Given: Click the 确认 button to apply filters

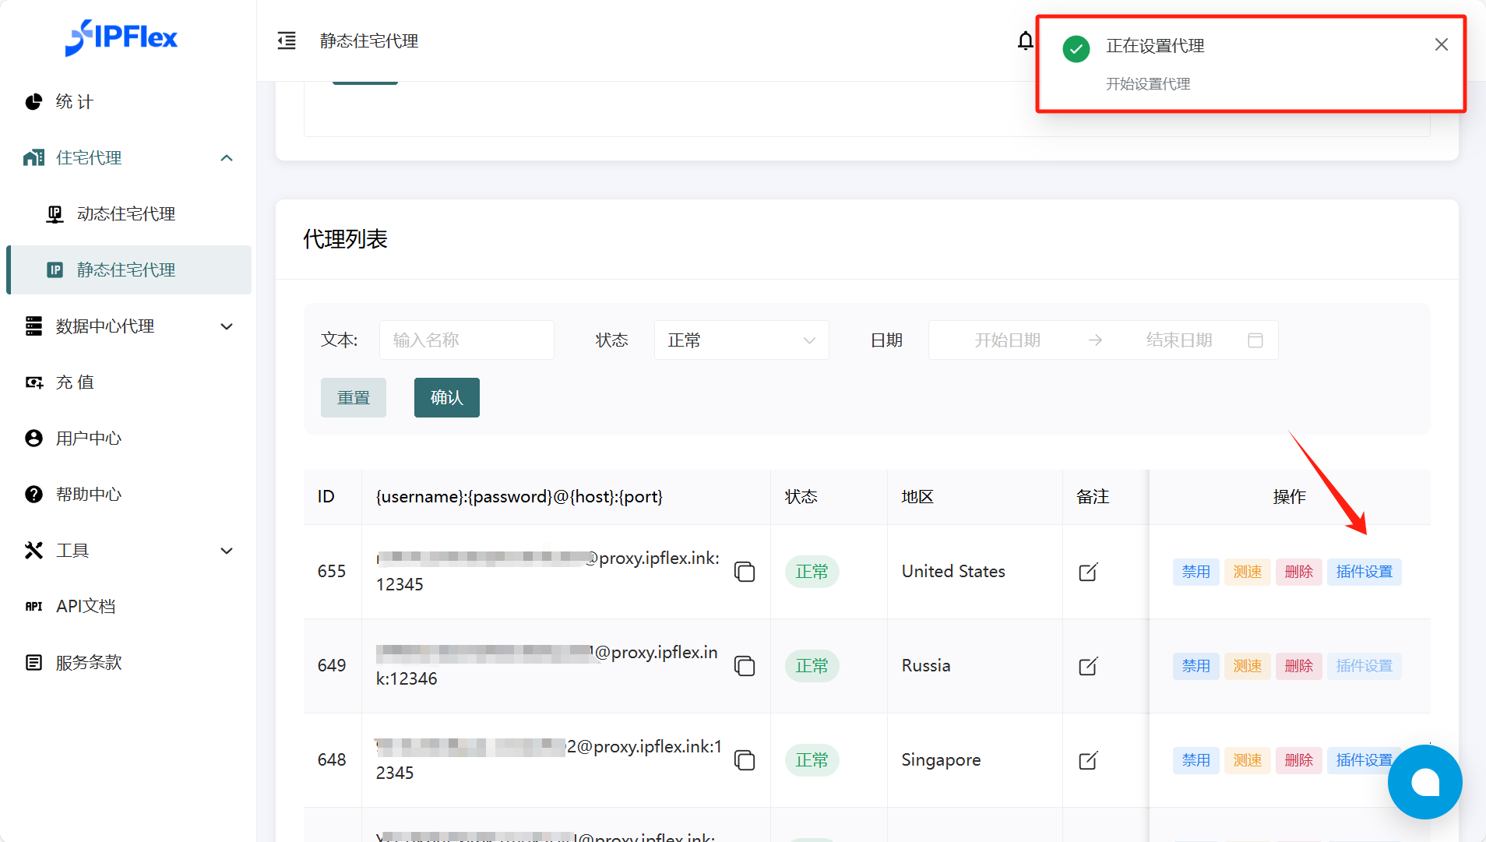Looking at the screenshot, I should pyautogui.click(x=446, y=398).
